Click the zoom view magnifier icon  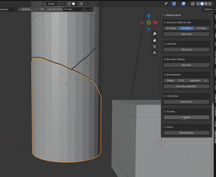pyautogui.click(x=154, y=34)
